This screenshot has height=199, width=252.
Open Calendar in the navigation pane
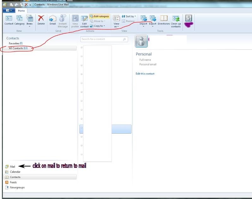point(13,172)
